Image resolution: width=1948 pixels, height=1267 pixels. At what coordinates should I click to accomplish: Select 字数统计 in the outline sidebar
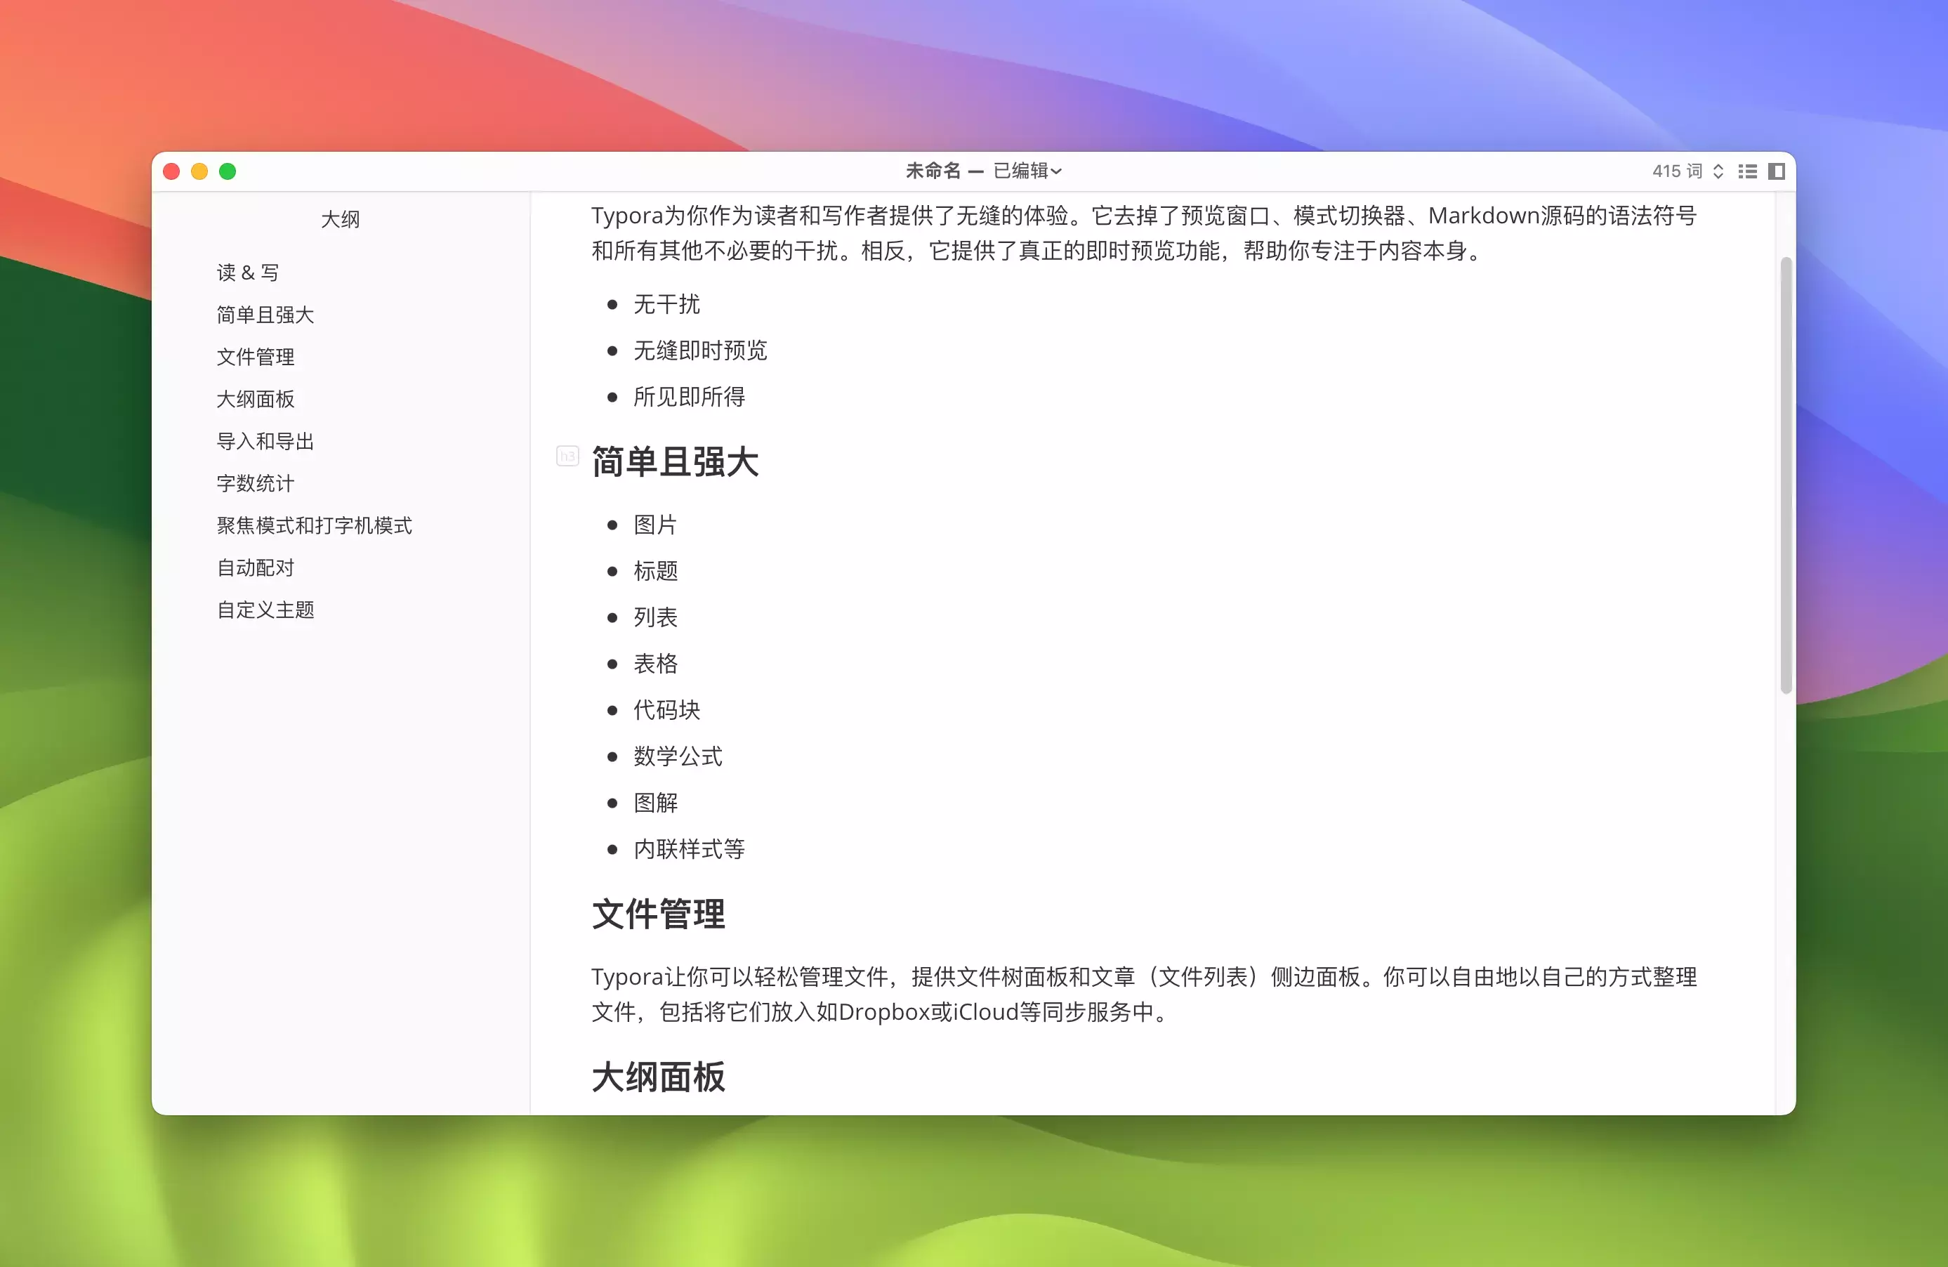(256, 483)
